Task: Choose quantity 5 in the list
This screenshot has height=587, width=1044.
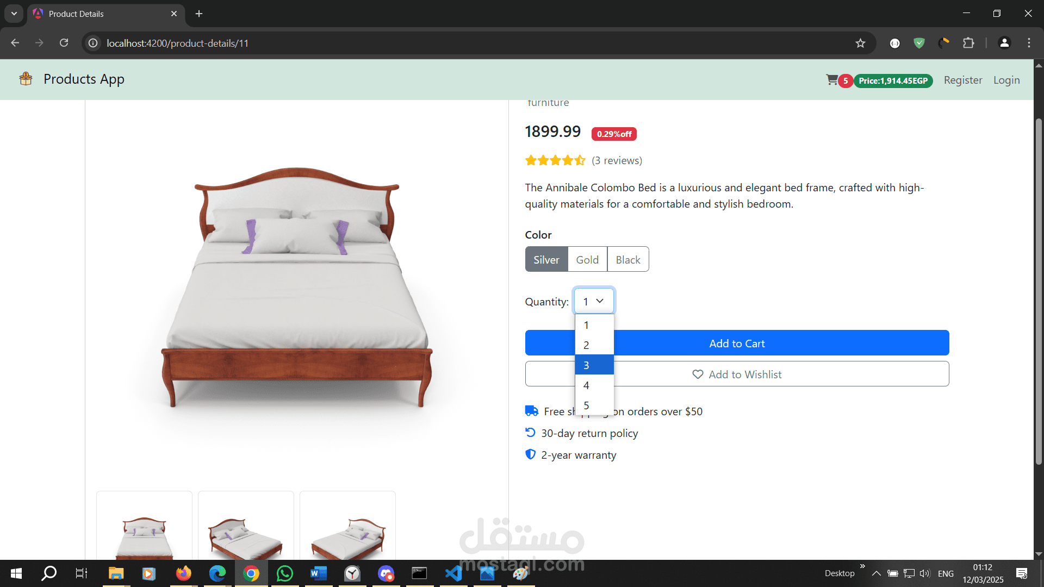Action: click(x=594, y=405)
